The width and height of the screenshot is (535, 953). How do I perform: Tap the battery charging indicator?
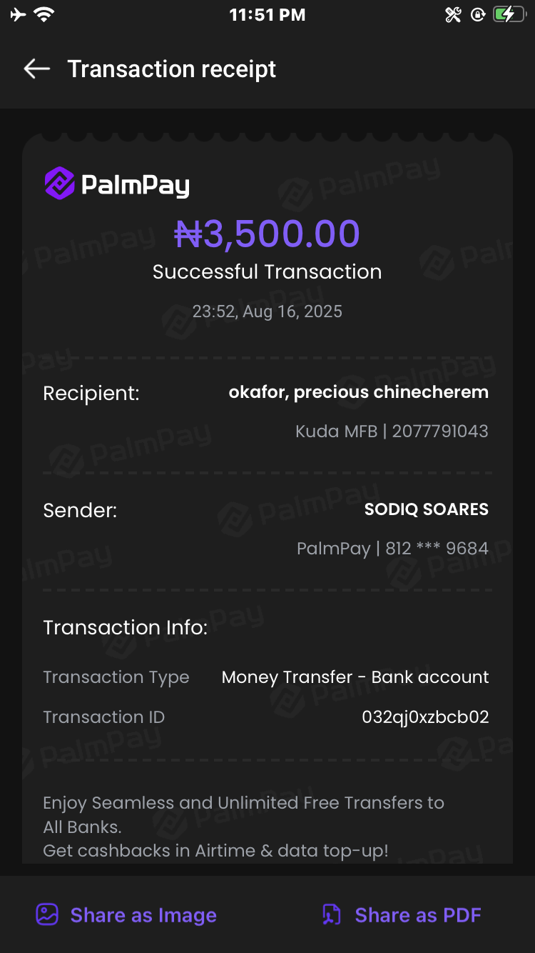click(509, 14)
